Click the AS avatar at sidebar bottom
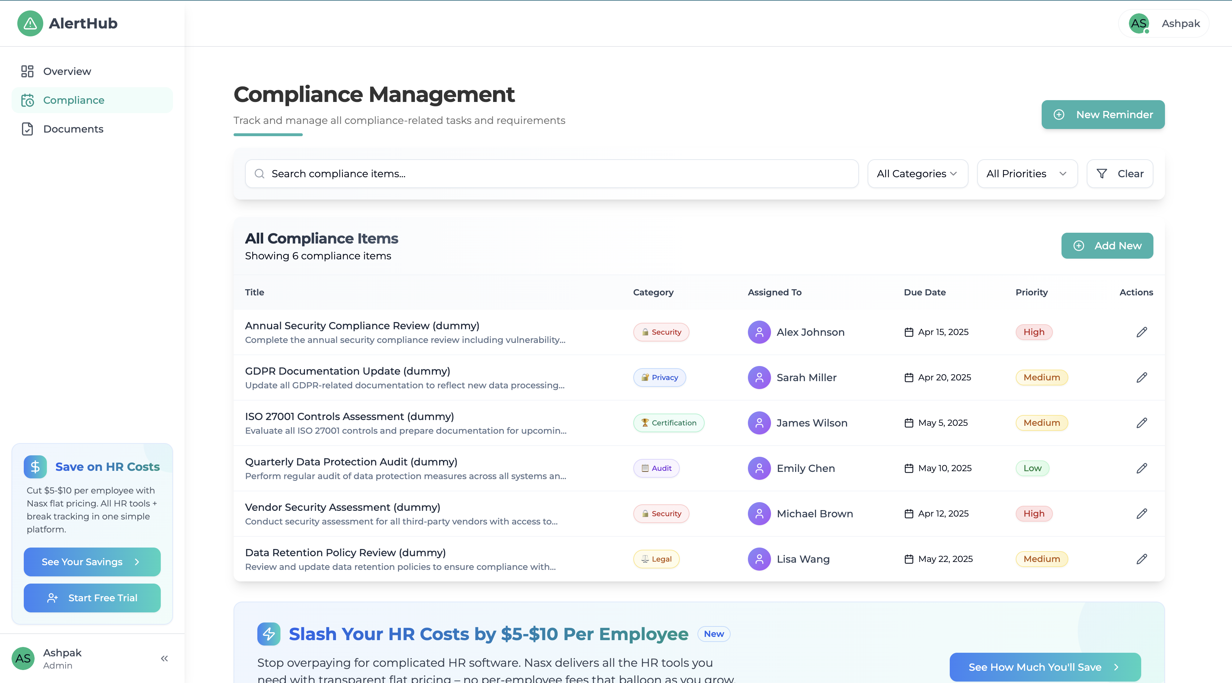 tap(23, 659)
